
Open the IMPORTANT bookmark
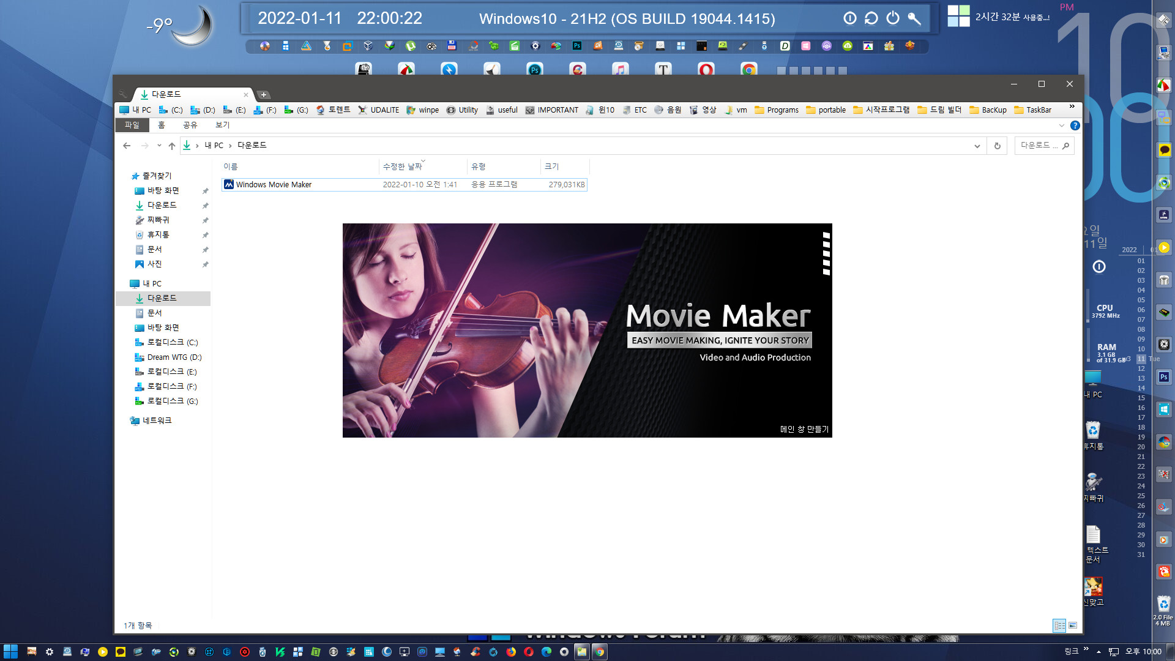(552, 110)
